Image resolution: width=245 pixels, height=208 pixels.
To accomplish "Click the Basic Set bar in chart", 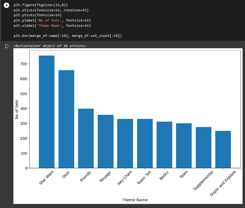I will click(x=145, y=144).
